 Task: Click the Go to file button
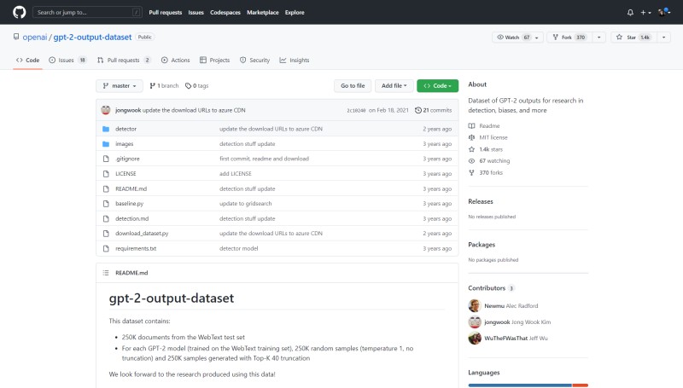pos(353,85)
